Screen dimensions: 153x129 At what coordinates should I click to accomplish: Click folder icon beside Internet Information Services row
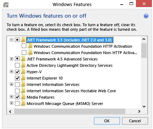[x=23, y=84]
